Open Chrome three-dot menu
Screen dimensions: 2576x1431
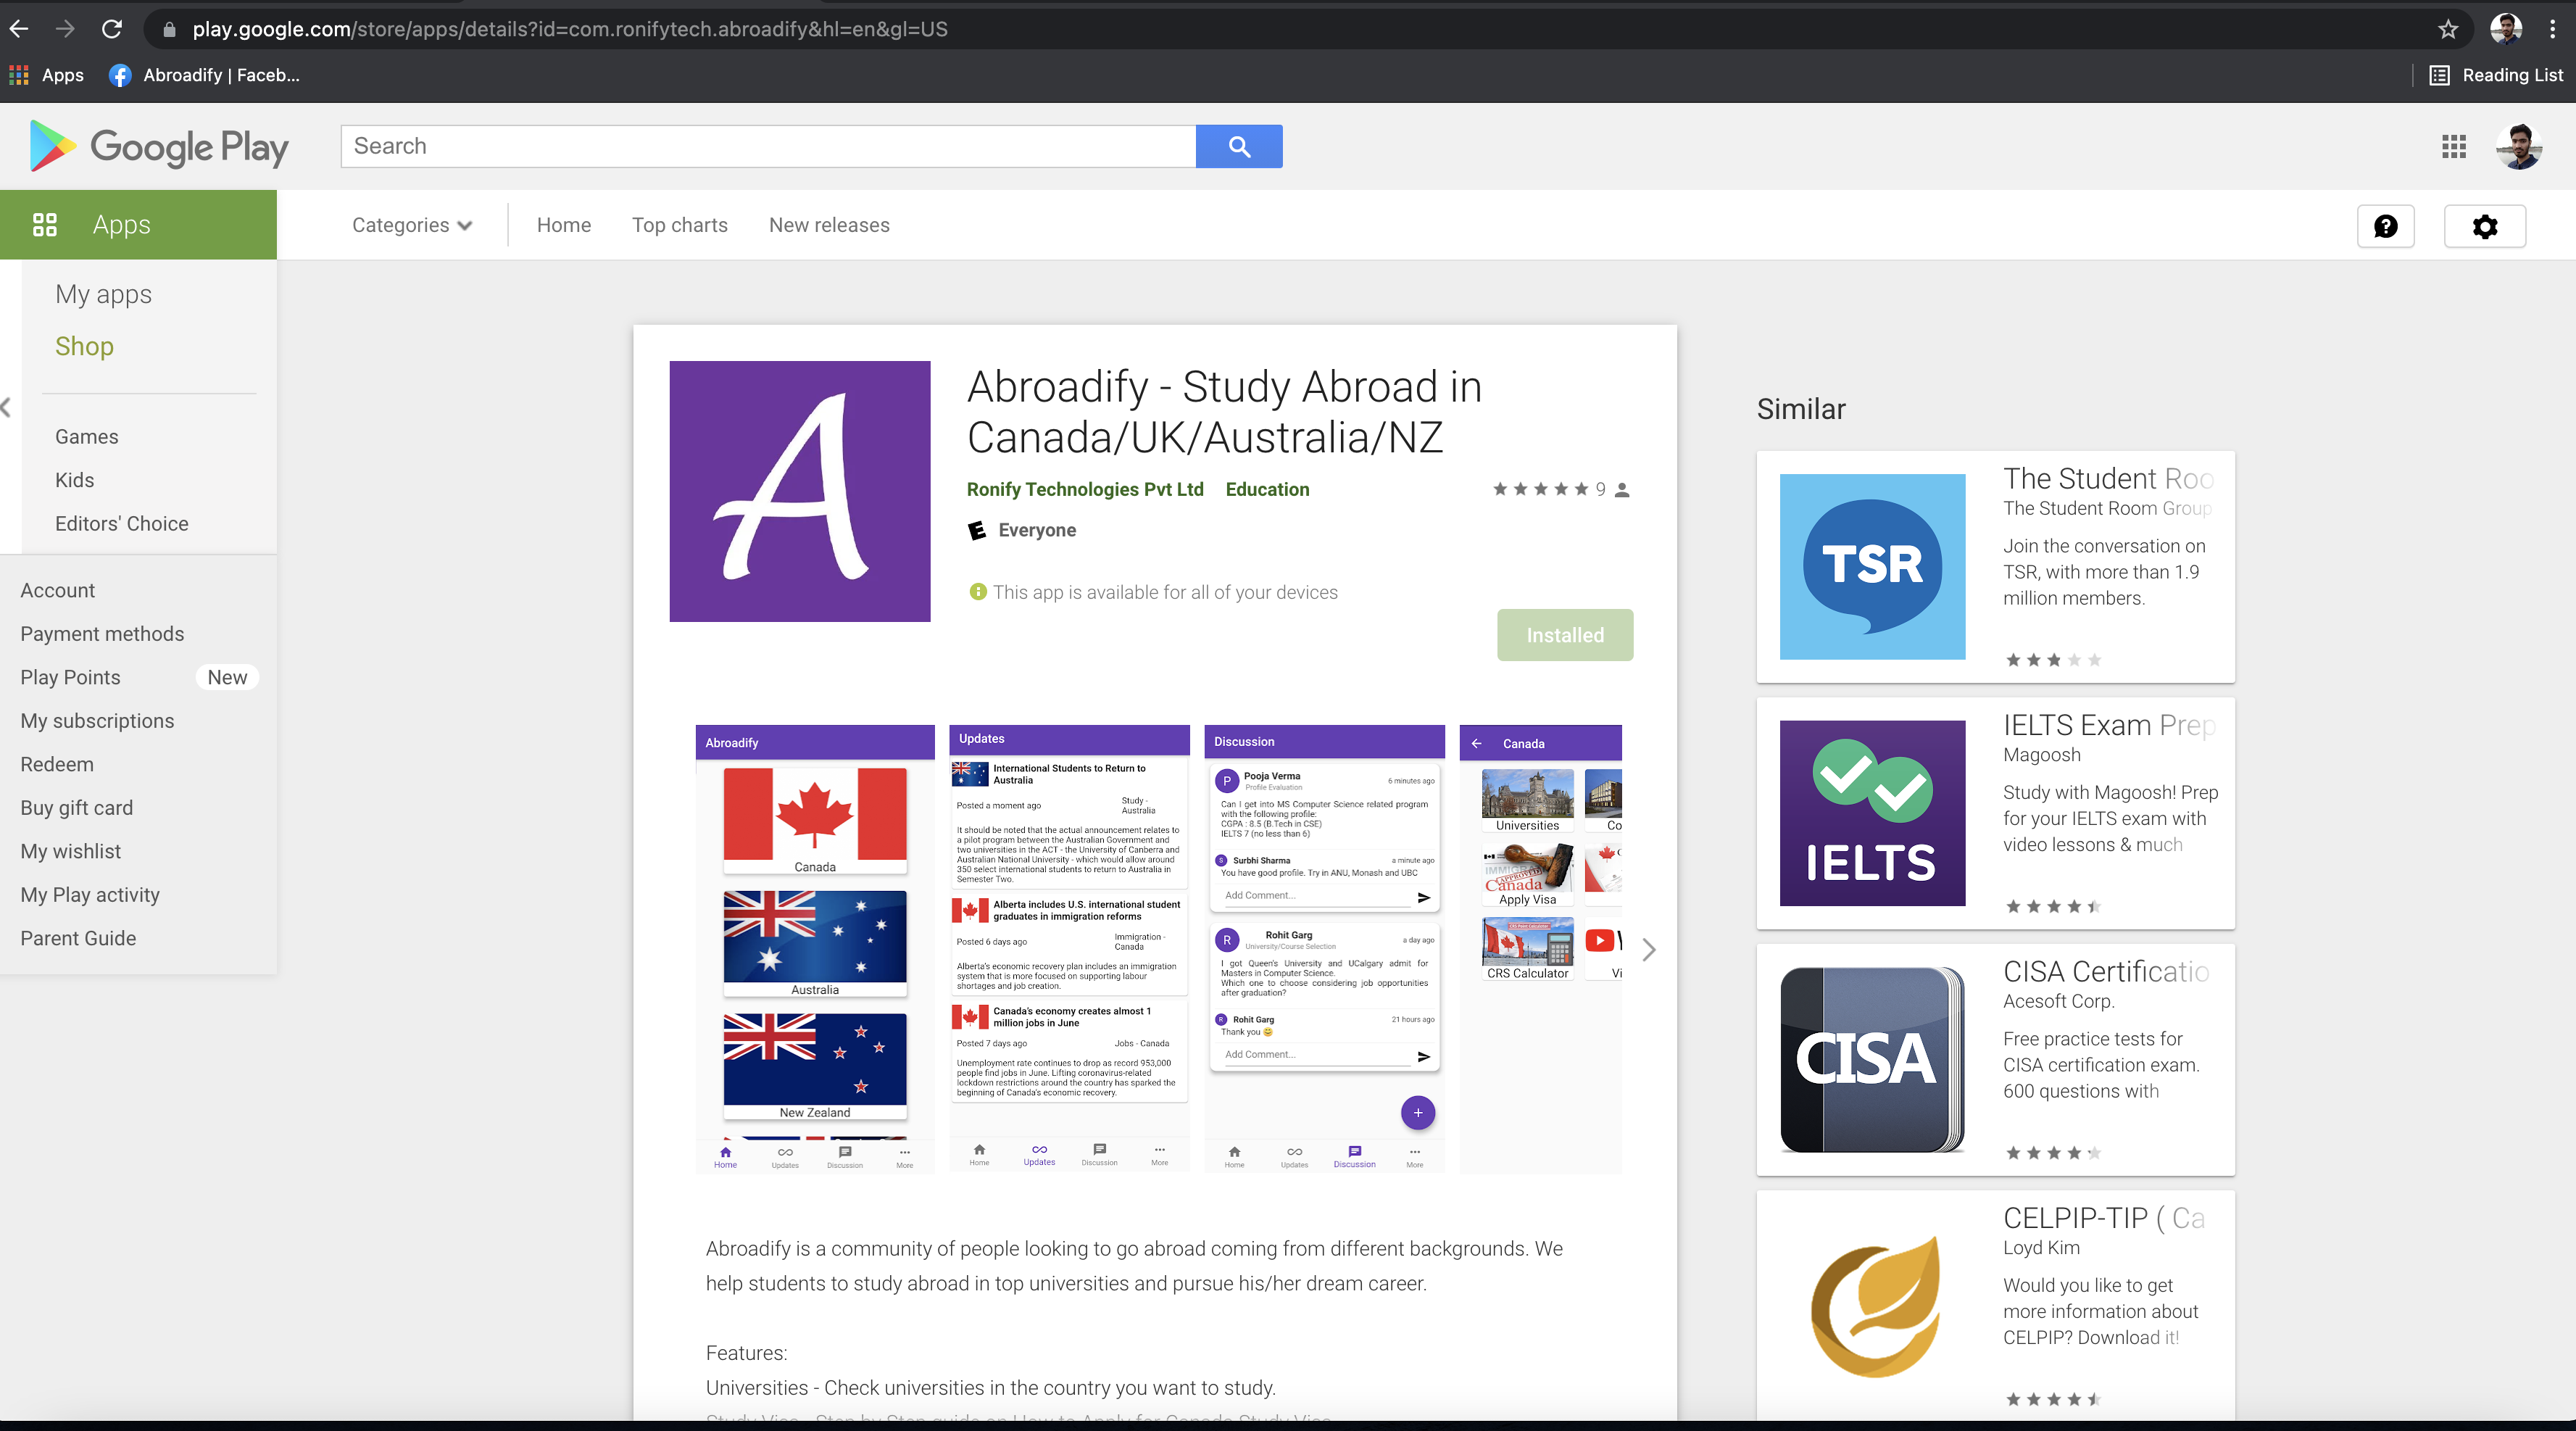2552,29
